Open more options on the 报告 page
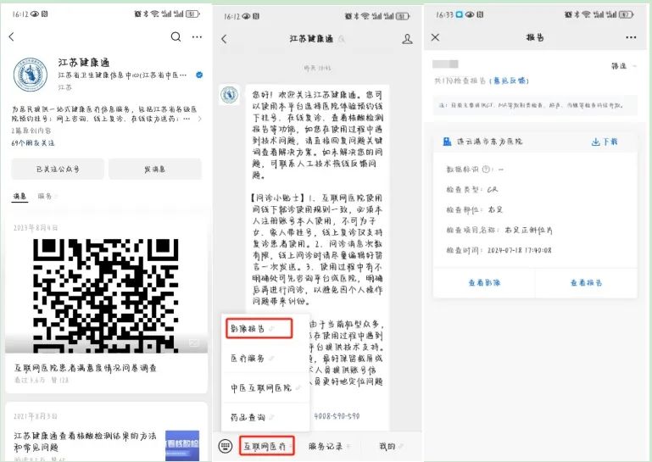652x462 pixels. click(x=631, y=37)
